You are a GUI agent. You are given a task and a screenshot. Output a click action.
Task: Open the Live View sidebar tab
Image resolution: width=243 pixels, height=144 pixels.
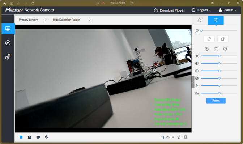pyautogui.click(x=8, y=29)
